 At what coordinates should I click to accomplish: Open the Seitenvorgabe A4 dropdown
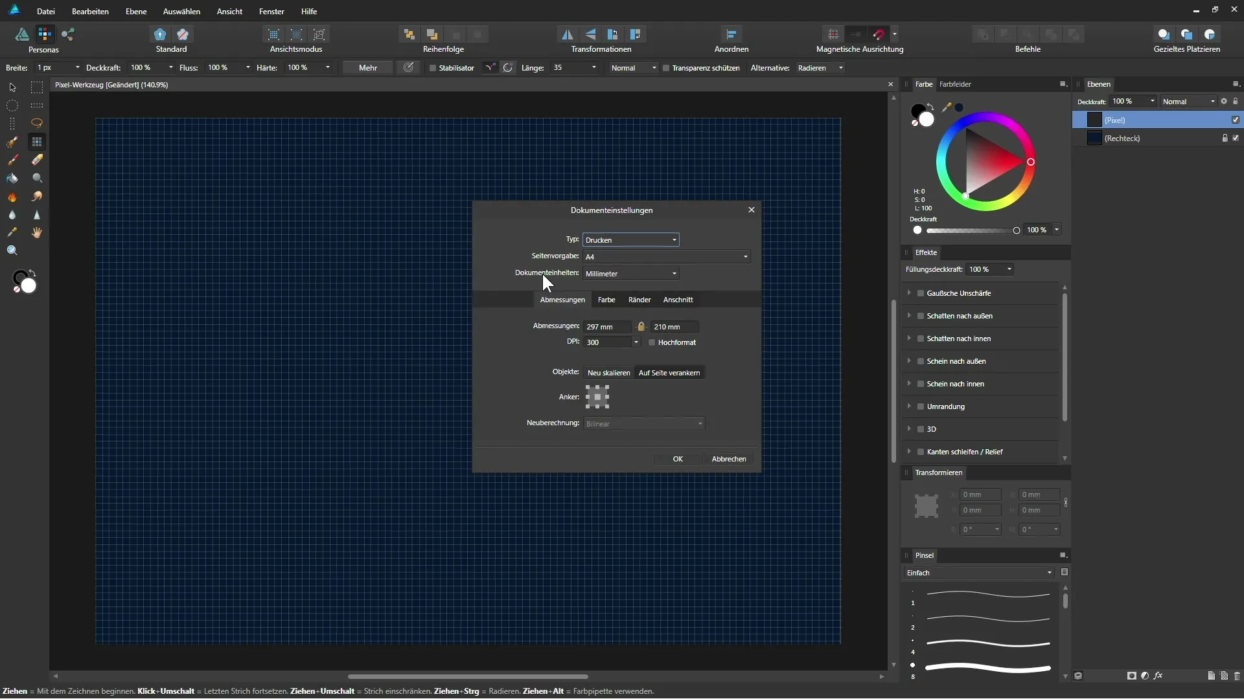click(x=667, y=257)
